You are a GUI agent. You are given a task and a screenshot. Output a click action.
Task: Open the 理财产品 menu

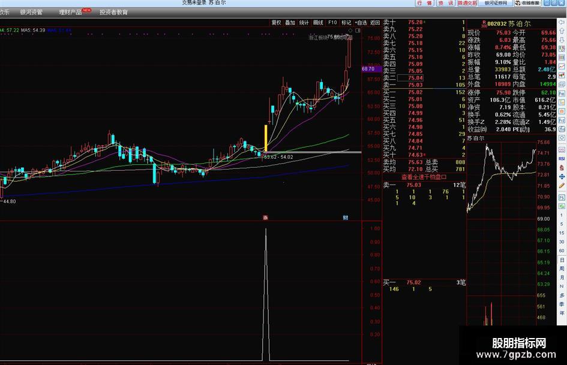[70, 13]
